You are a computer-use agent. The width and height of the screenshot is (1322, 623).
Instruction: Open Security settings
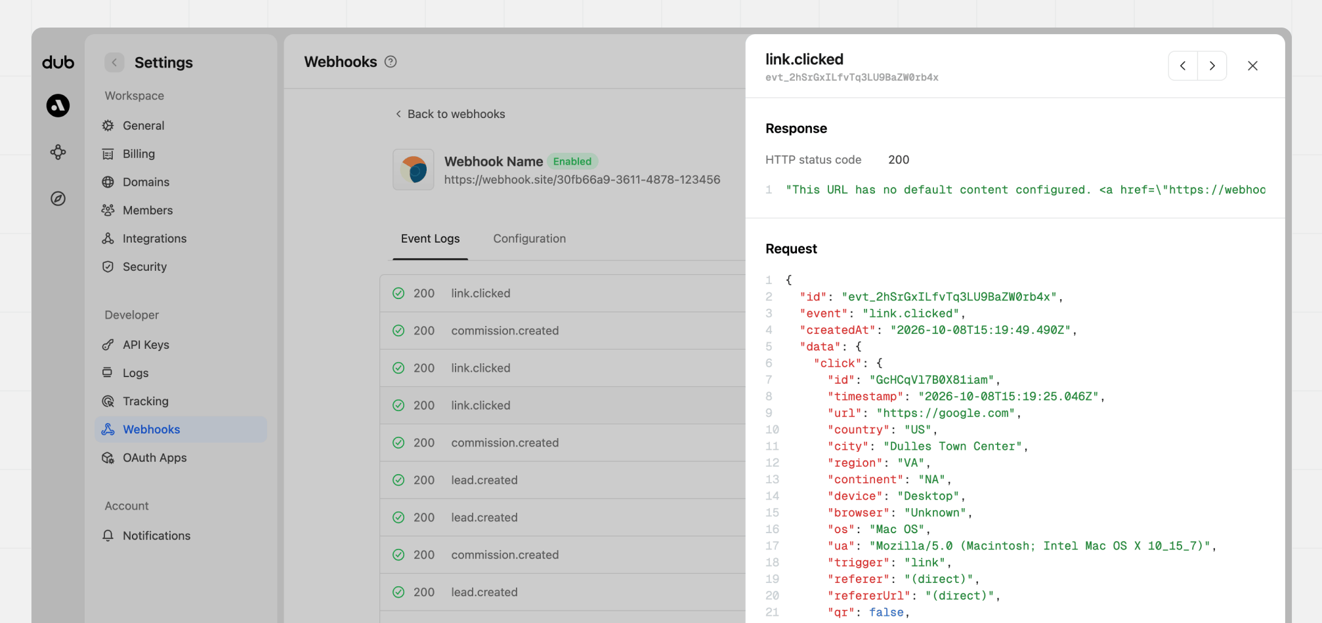click(x=181, y=266)
